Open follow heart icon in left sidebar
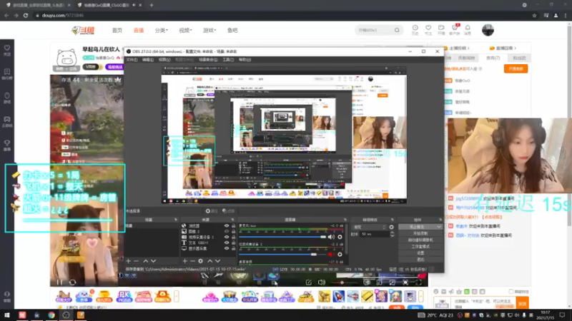The height and width of the screenshot is (321, 572). click(x=7, y=48)
